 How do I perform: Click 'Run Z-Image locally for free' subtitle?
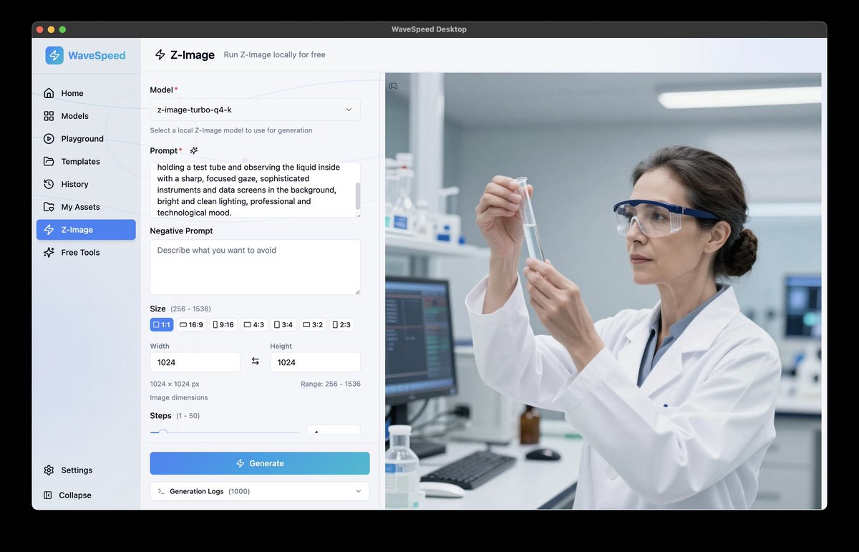(274, 55)
